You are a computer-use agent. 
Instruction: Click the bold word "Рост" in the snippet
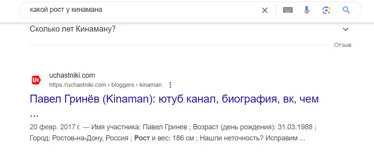click(x=142, y=138)
